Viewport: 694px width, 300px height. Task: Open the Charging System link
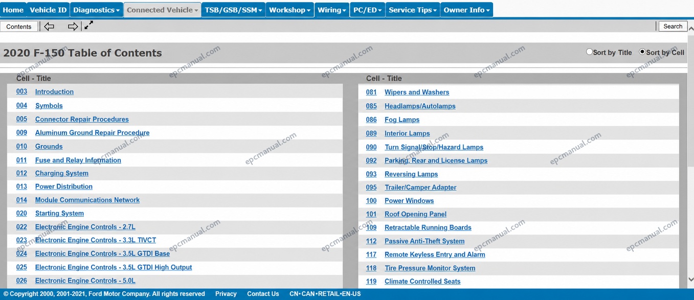click(x=62, y=173)
